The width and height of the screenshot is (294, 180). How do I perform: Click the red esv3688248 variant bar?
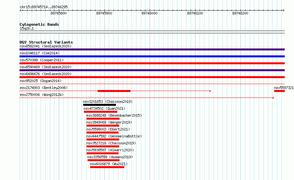coord(103,119)
